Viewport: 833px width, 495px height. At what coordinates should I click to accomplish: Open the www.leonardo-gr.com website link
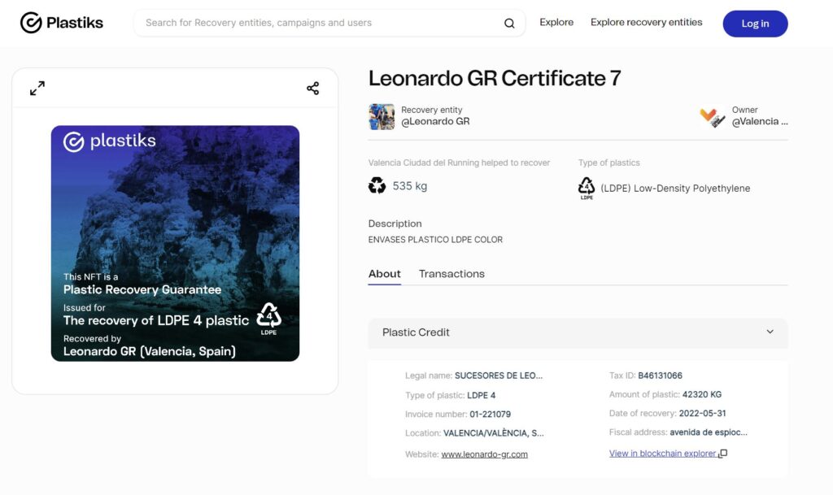click(x=485, y=454)
